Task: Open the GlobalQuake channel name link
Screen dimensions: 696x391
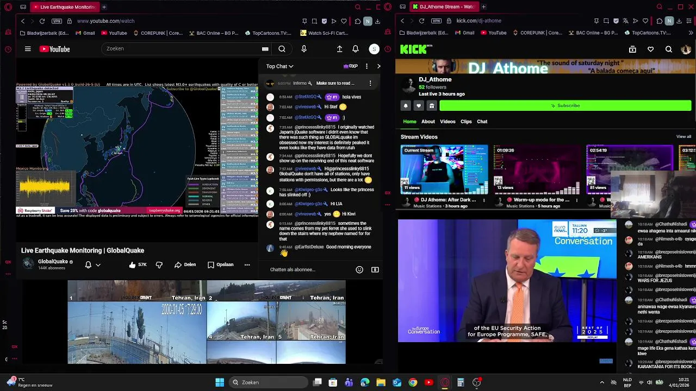Action: [53, 261]
